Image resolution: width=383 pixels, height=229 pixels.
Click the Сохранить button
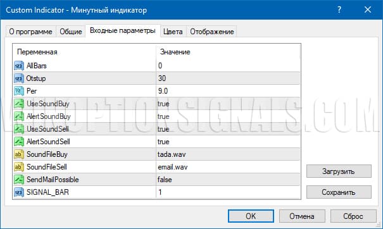[x=339, y=192]
